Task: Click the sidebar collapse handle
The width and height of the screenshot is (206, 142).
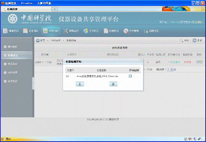Action: tap(33, 83)
